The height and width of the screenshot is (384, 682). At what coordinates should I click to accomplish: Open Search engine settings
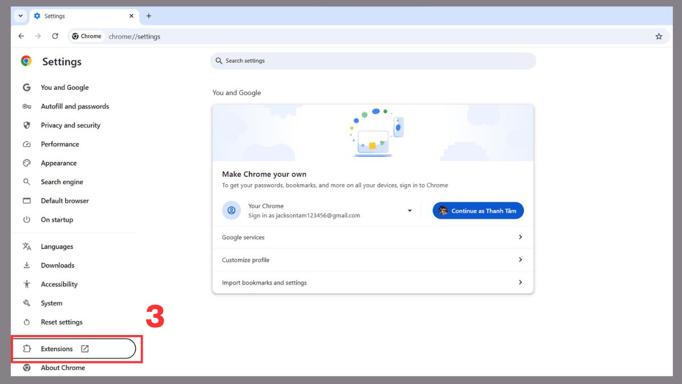coord(62,182)
